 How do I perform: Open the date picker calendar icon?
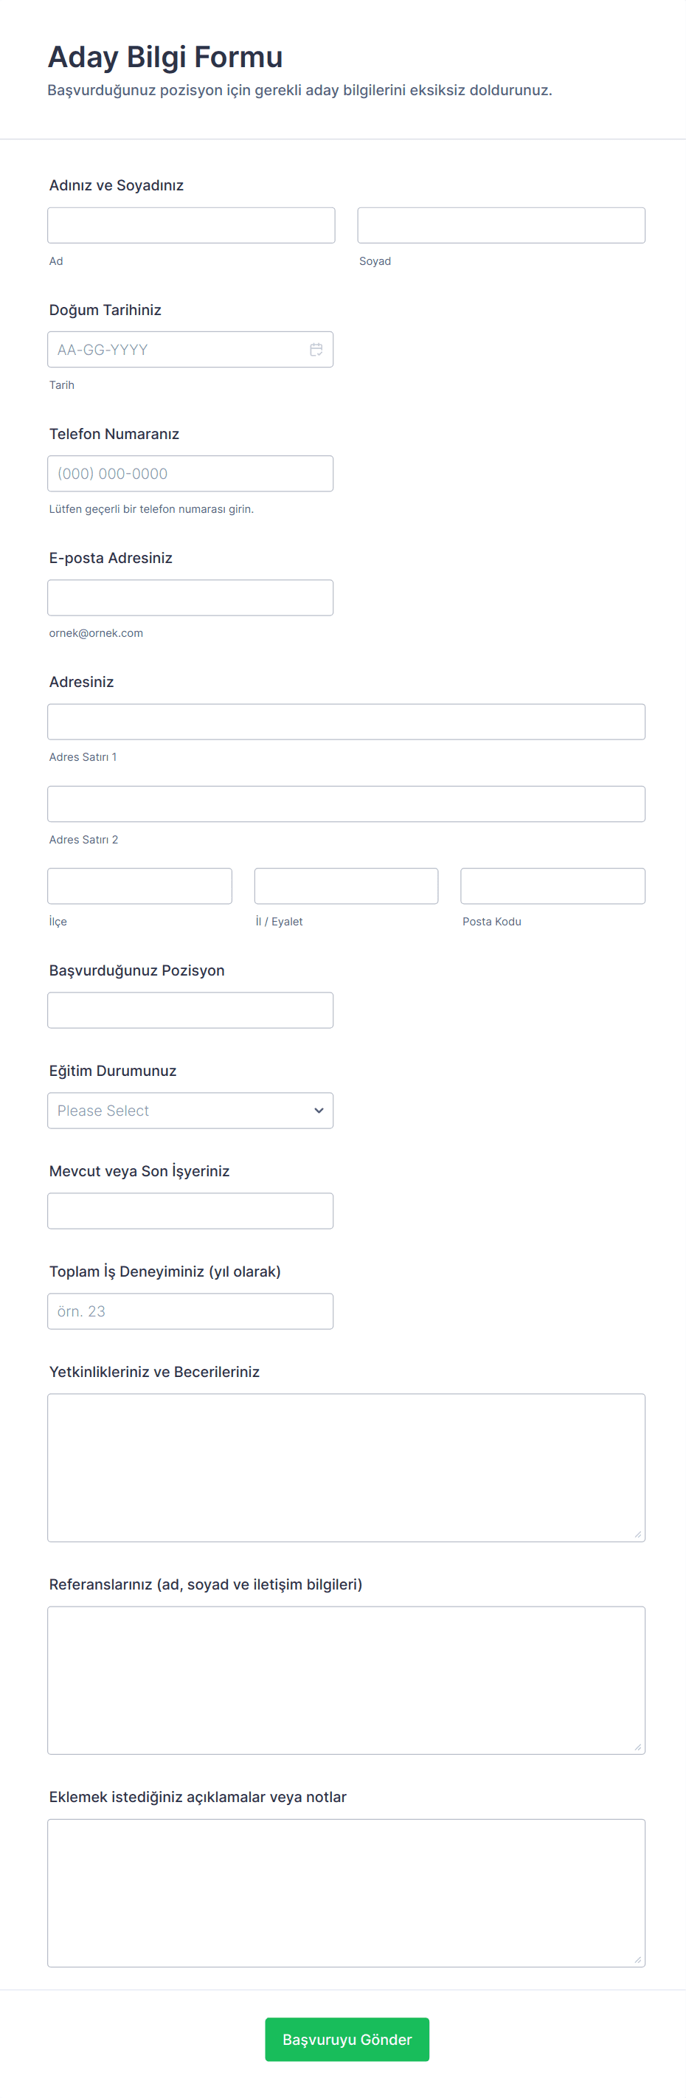click(316, 349)
